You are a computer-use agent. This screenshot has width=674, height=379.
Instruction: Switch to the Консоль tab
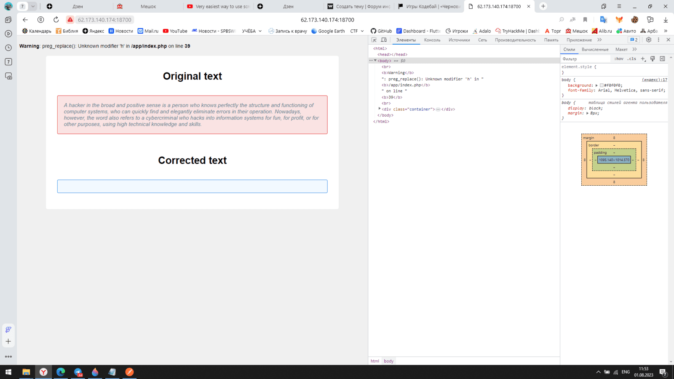click(432, 40)
